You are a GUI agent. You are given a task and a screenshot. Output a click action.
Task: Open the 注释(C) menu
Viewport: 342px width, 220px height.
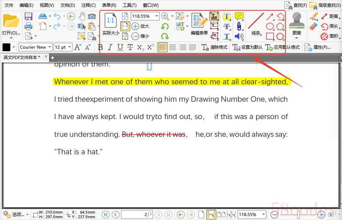88,5
